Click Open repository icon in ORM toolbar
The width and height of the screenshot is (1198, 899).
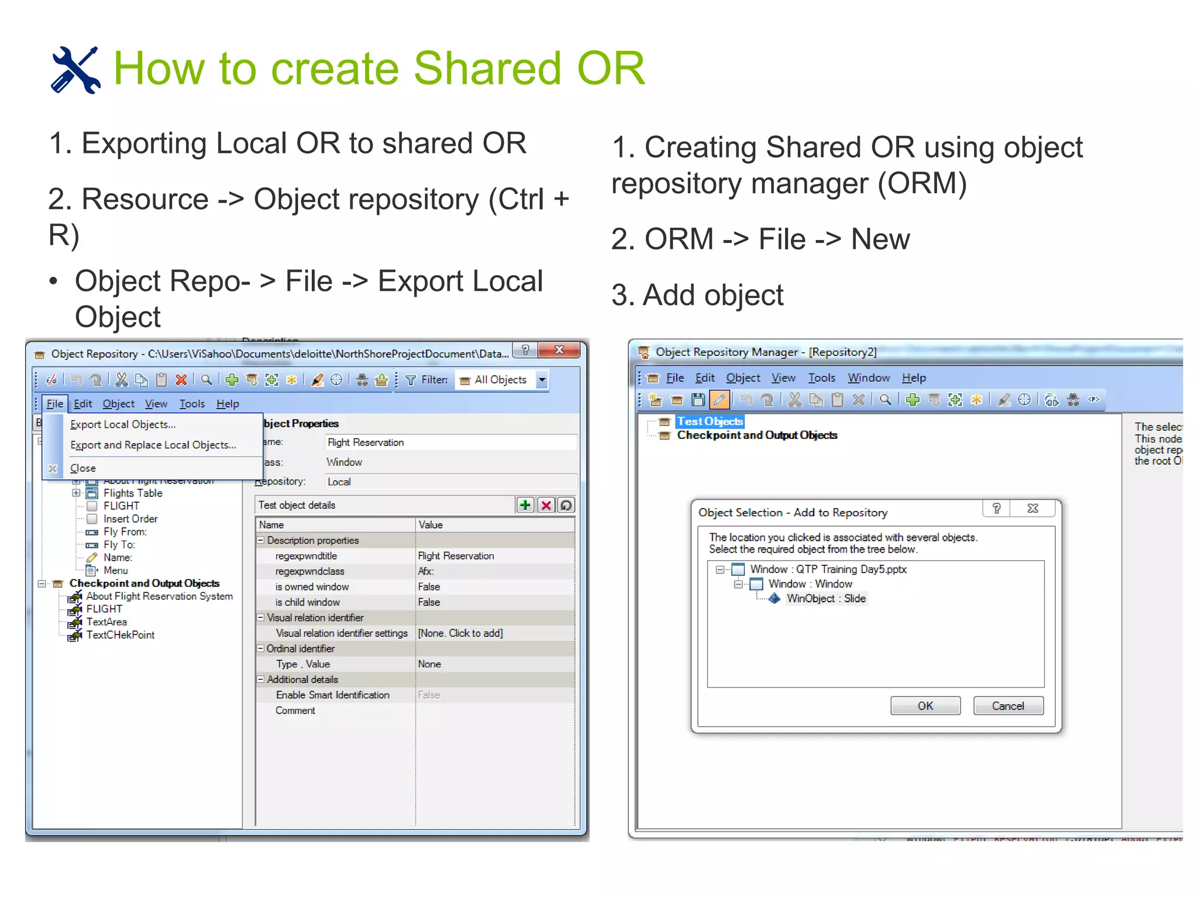677,400
